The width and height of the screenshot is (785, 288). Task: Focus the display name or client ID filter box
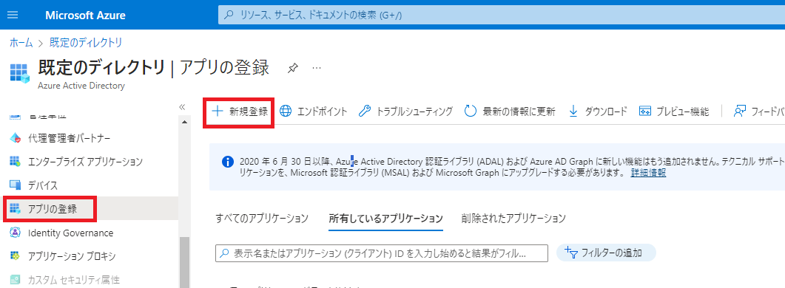click(x=382, y=253)
